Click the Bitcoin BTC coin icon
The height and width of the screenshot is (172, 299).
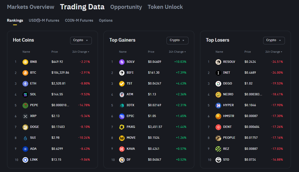(25, 73)
